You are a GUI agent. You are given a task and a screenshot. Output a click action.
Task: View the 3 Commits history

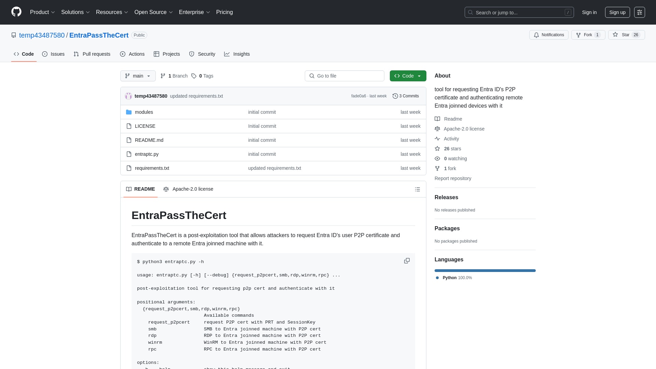click(x=406, y=96)
